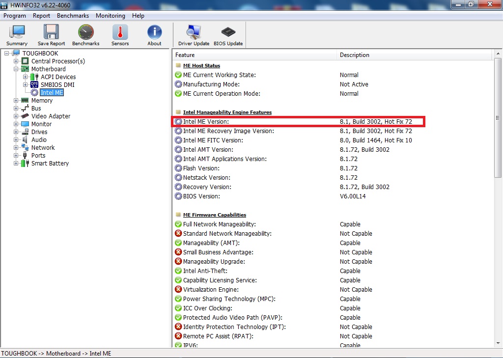
Task: Click the Network computers icon
Action: point(25,147)
